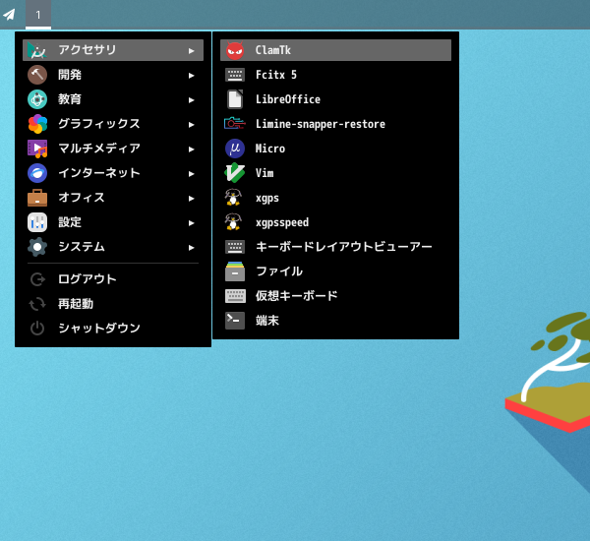Click the Fcitx 5 keyboard icon
The height and width of the screenshot is (541, 590).
235,75
